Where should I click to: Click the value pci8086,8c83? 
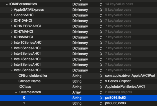coord(115,103)
